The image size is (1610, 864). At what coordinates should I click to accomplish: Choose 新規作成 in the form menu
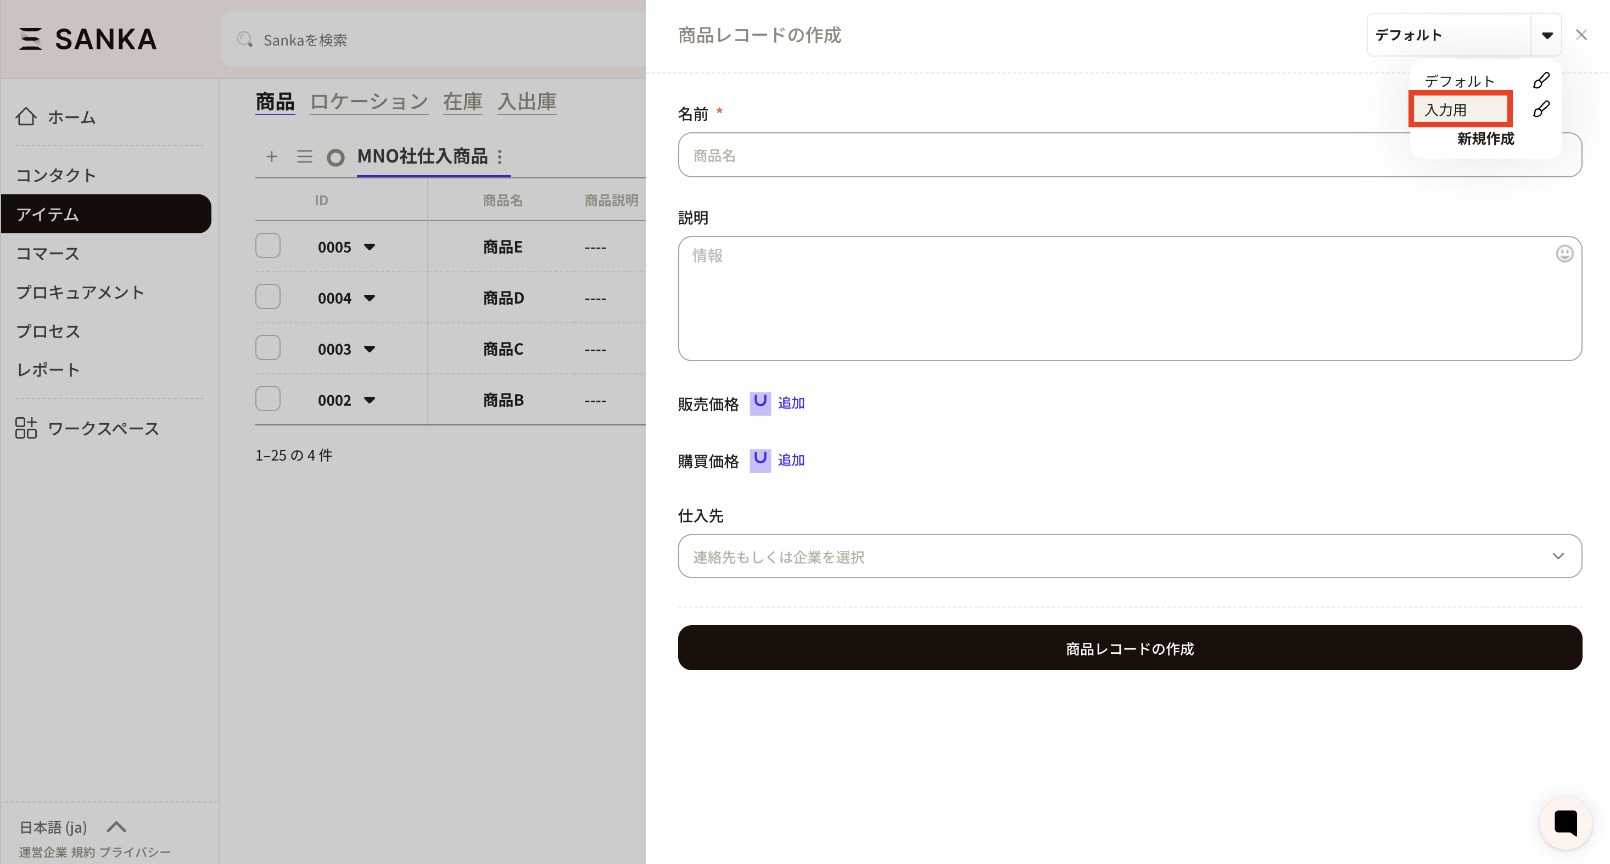(1485, 139)
